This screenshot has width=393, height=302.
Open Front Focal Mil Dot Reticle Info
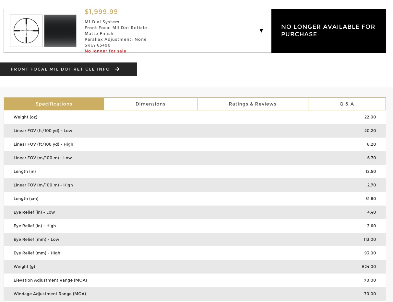click(x=61, y=69)
